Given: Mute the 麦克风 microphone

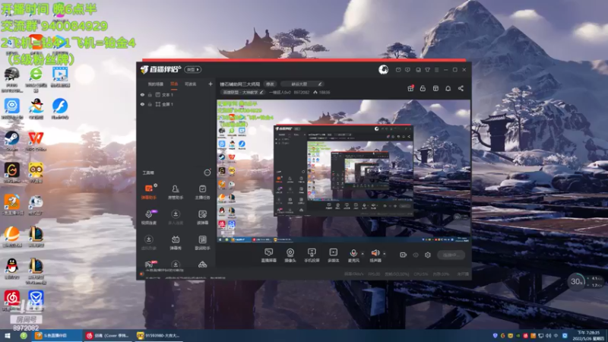Looking at the screenshot, I should pos(353,255).
